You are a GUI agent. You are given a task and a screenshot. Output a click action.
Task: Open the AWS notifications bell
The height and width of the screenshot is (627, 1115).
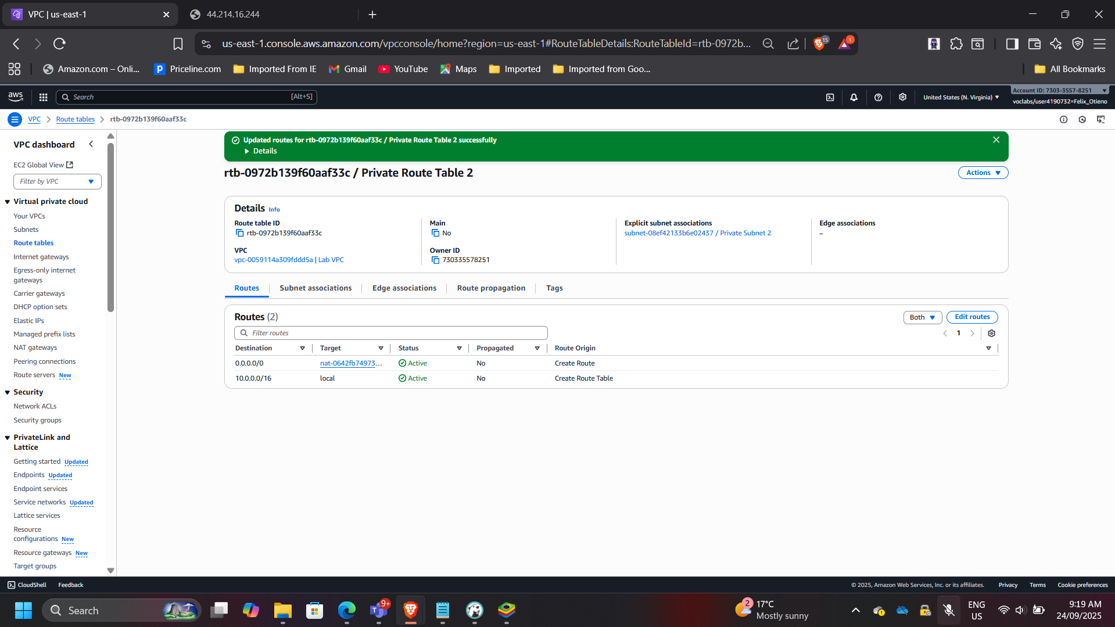[x=854, y=97]
